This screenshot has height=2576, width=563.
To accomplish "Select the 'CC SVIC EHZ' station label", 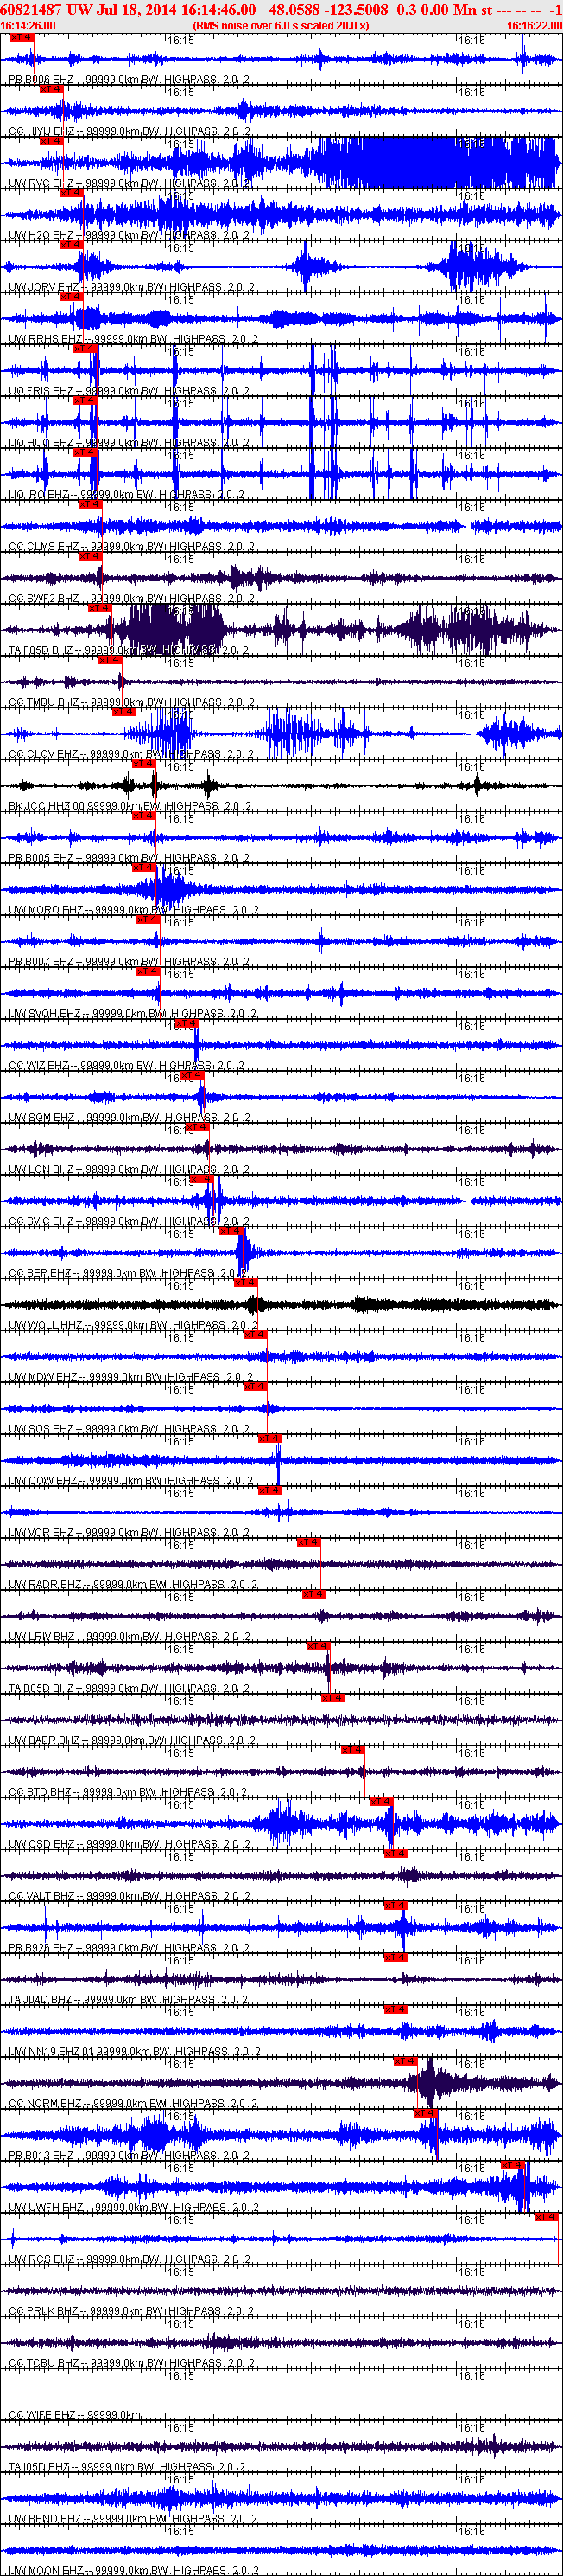I will click(x=41, y=1222).
